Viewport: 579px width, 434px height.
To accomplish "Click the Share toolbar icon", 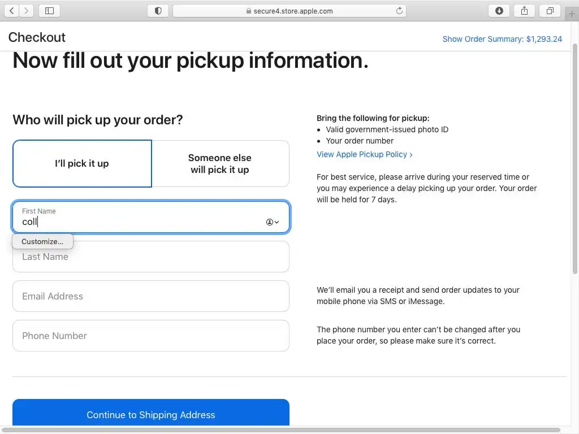I will tap(524, 11).
